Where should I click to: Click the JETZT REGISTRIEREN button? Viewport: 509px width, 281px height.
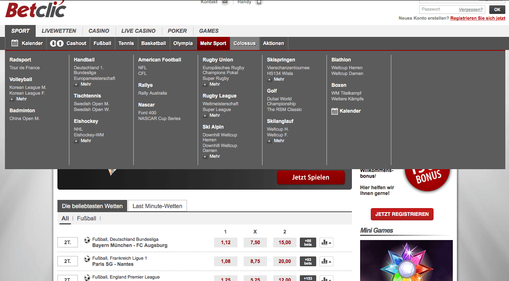coord(402,214)
